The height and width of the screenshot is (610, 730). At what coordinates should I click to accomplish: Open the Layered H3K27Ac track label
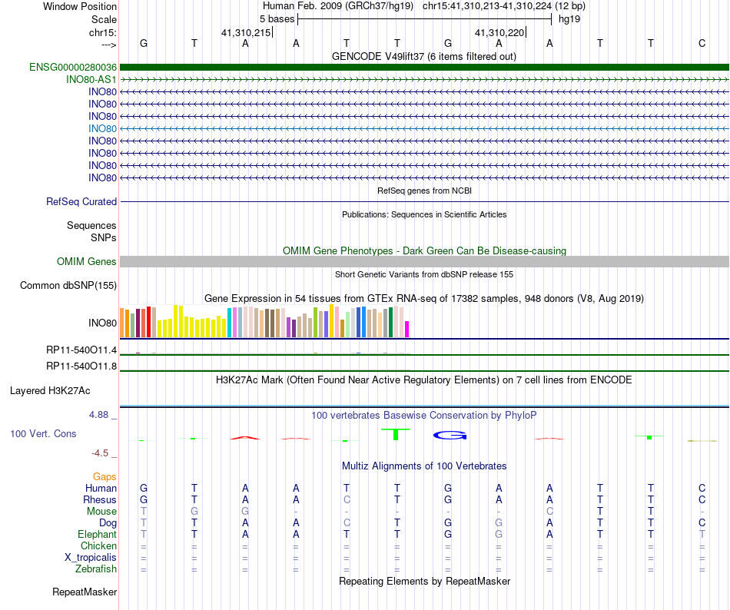(x=50, y=391)
